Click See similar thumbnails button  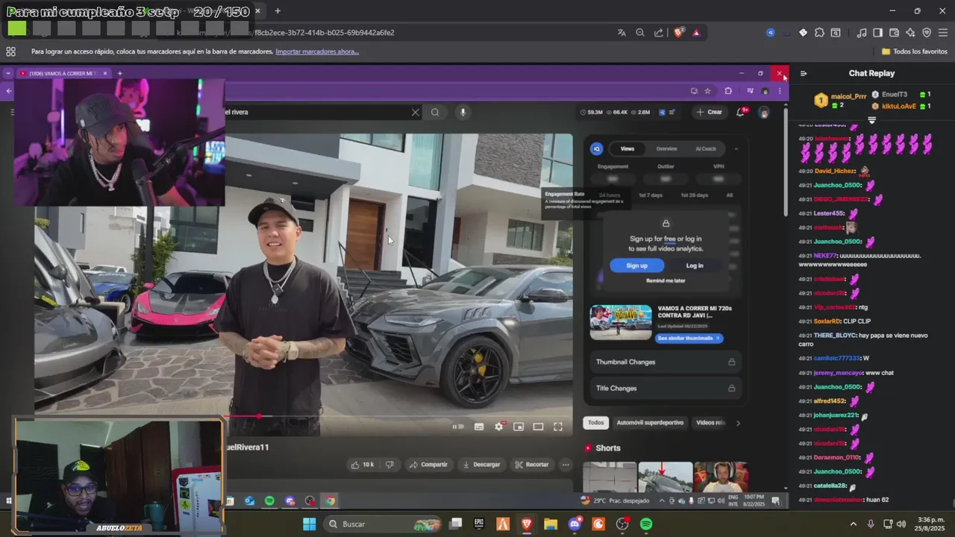pyautogui.click(x=689, y=339)
